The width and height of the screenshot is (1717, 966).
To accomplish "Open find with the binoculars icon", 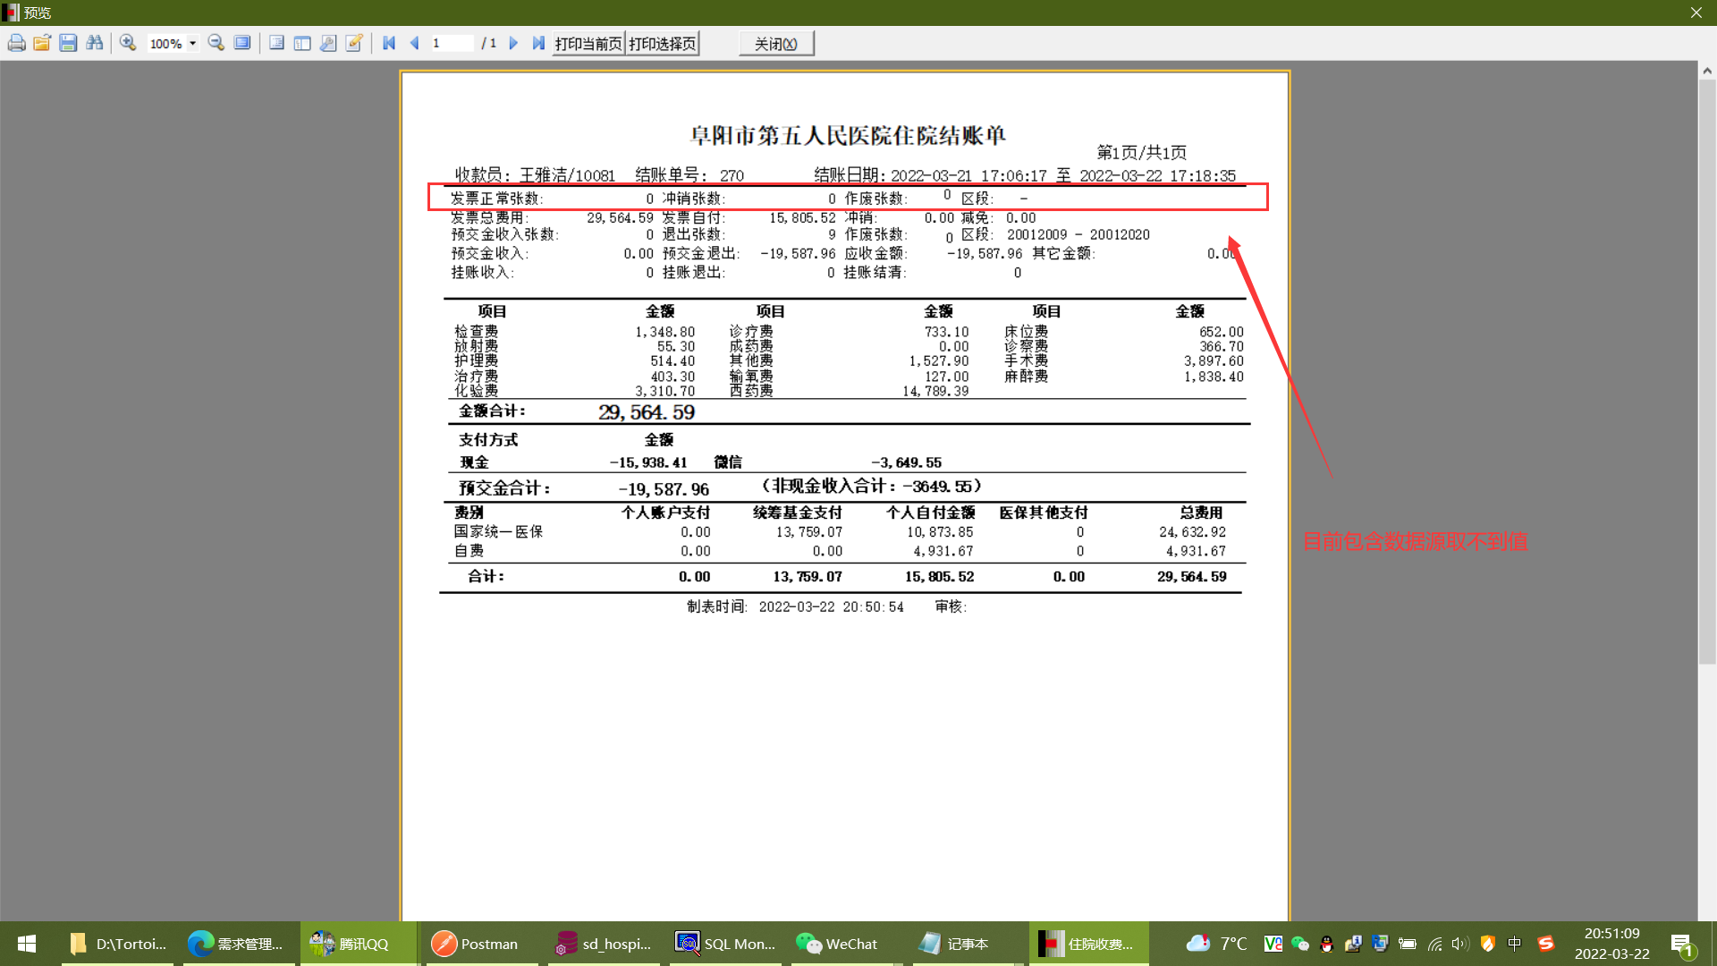I will tap(94, 43).
